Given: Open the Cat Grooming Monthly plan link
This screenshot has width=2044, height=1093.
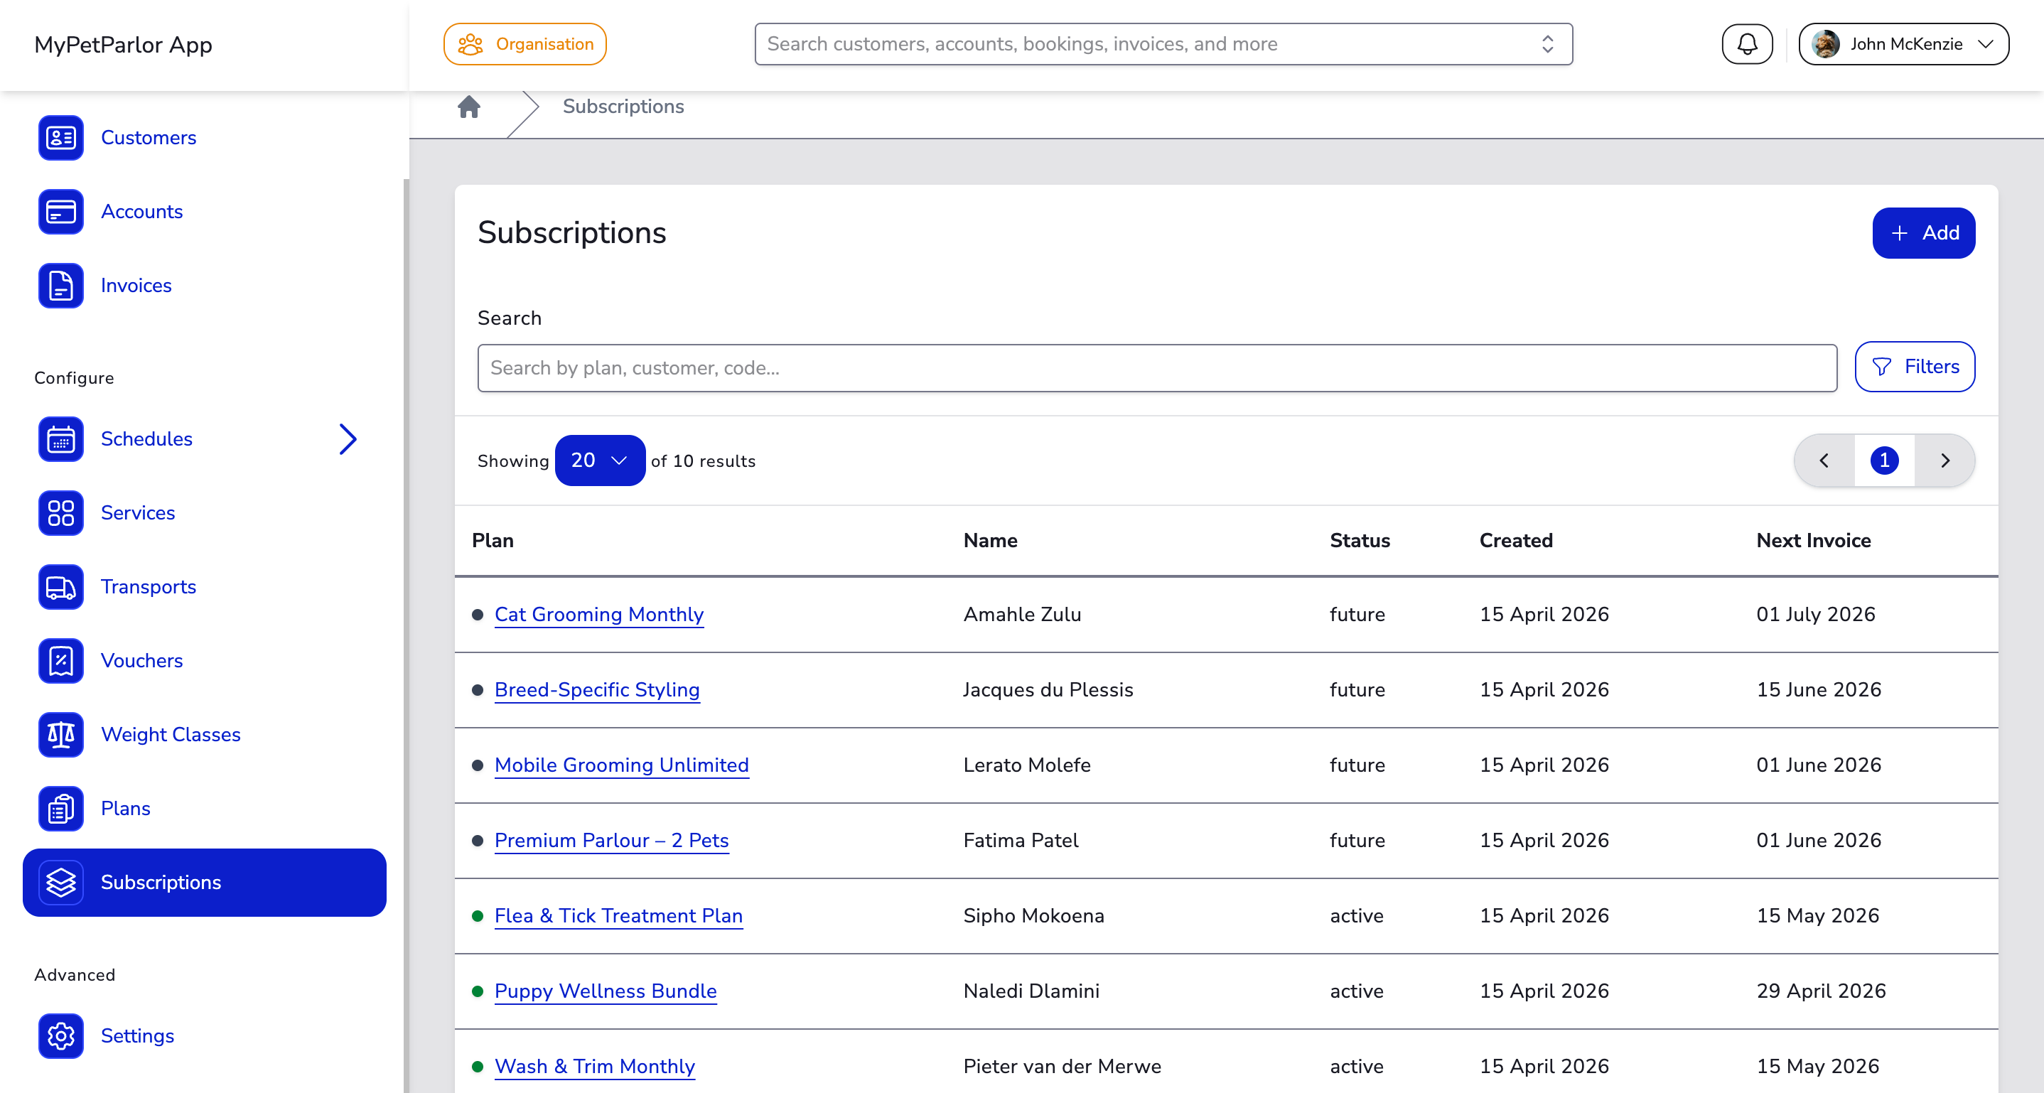Looking at the screenshot, I should (598, 615).
